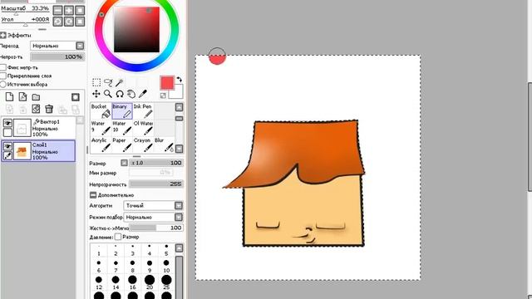Open the Алгоритм Точный dropdown
The height and width of the screenshot is (299, 532).
click(x=153, y=205)
